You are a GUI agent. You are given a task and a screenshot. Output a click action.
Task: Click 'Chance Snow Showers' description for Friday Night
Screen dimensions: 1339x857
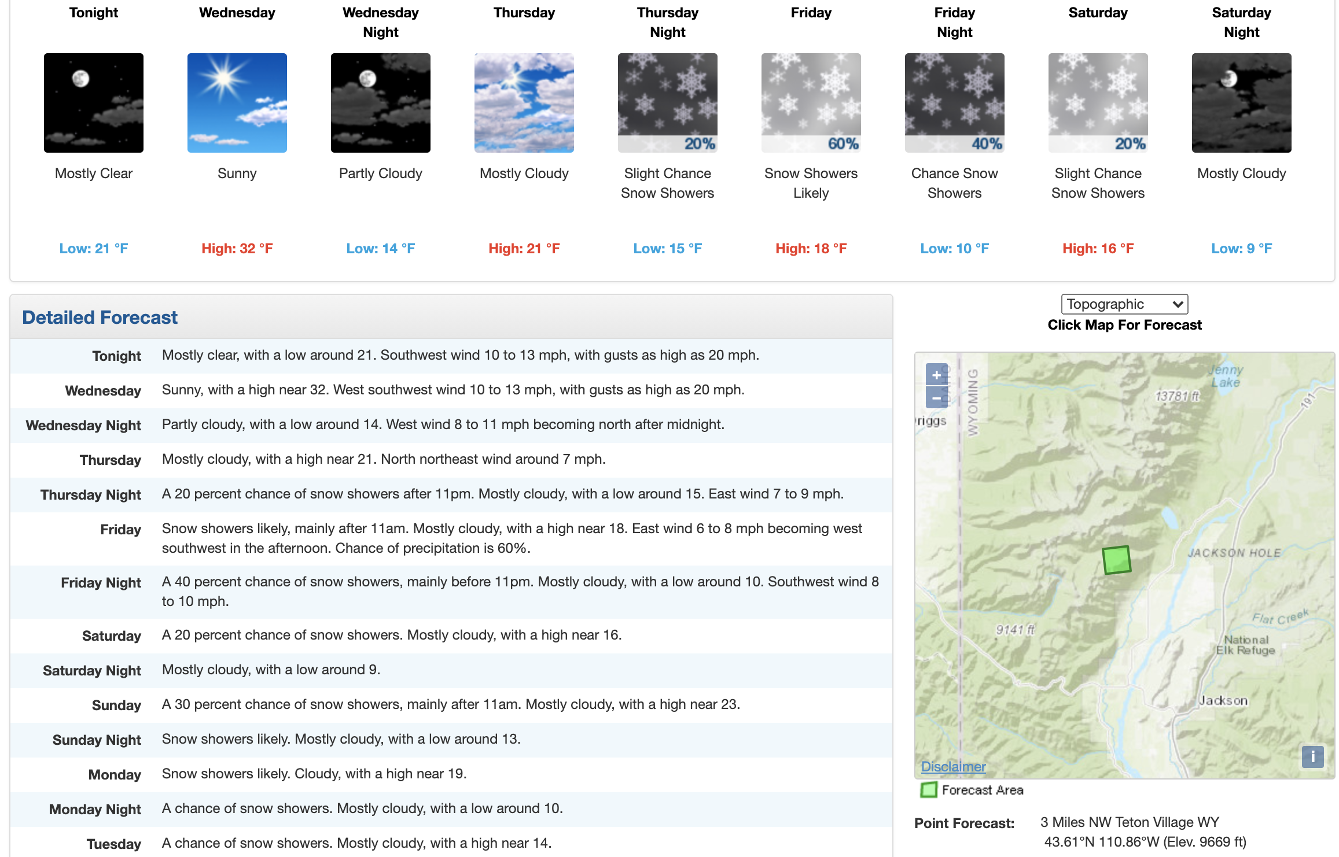point(955,183)
